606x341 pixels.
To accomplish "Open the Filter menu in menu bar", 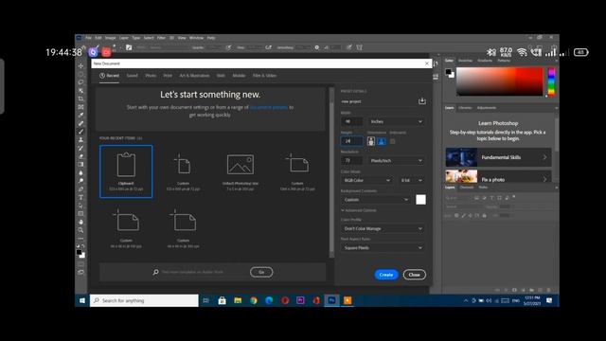I will [161, 38].
